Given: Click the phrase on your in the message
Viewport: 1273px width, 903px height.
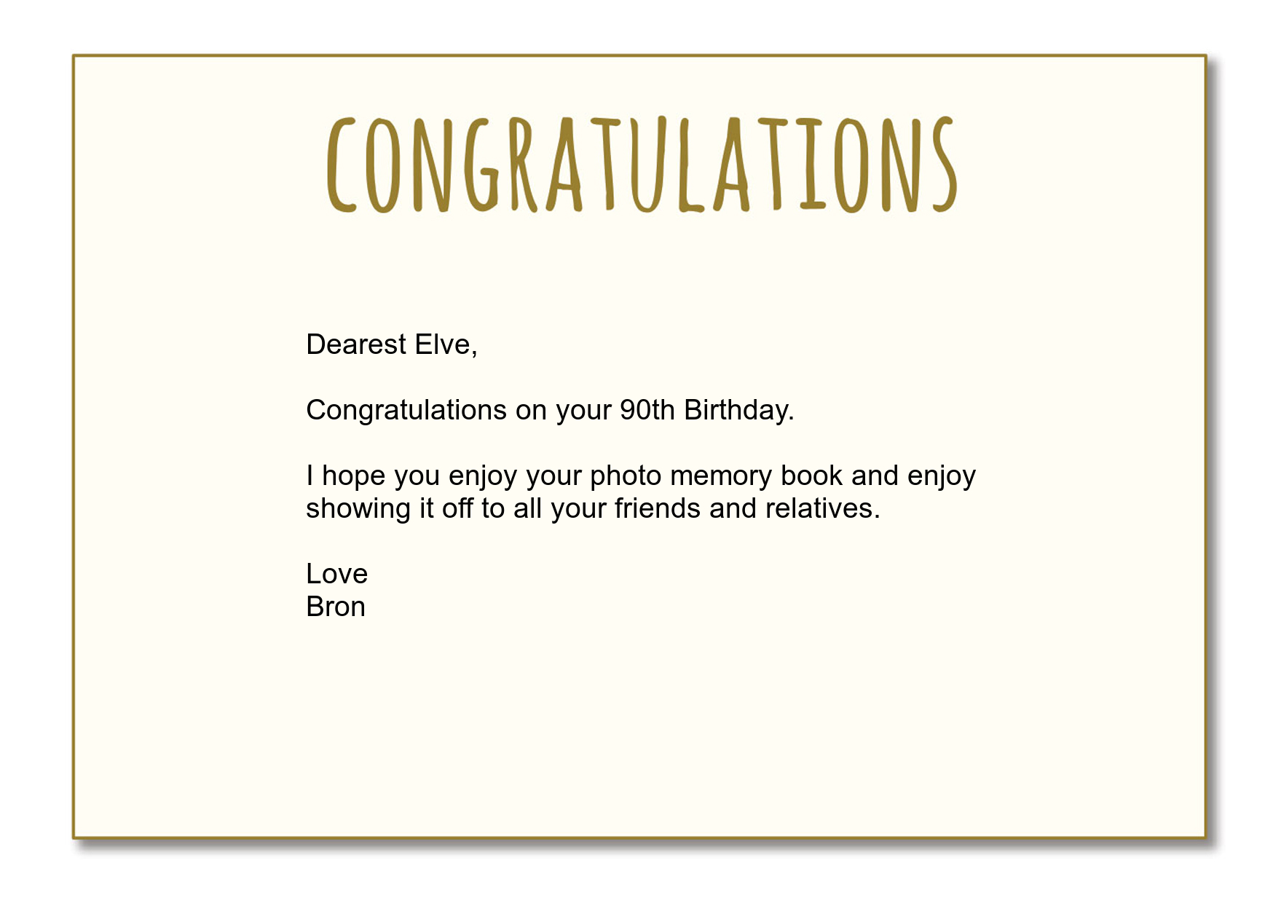Looking at the screenshot, I should click(x=563, y=412).
